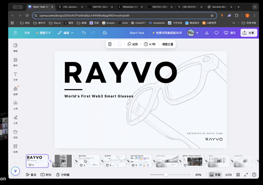The height and width of the screenshot is (185, 263).
Task: Start the 演示 presentation
Action: [230, 33]
